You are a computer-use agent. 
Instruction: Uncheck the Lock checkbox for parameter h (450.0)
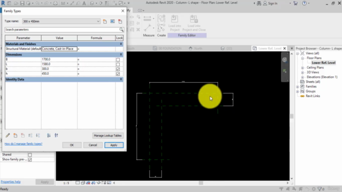(118, 74)
